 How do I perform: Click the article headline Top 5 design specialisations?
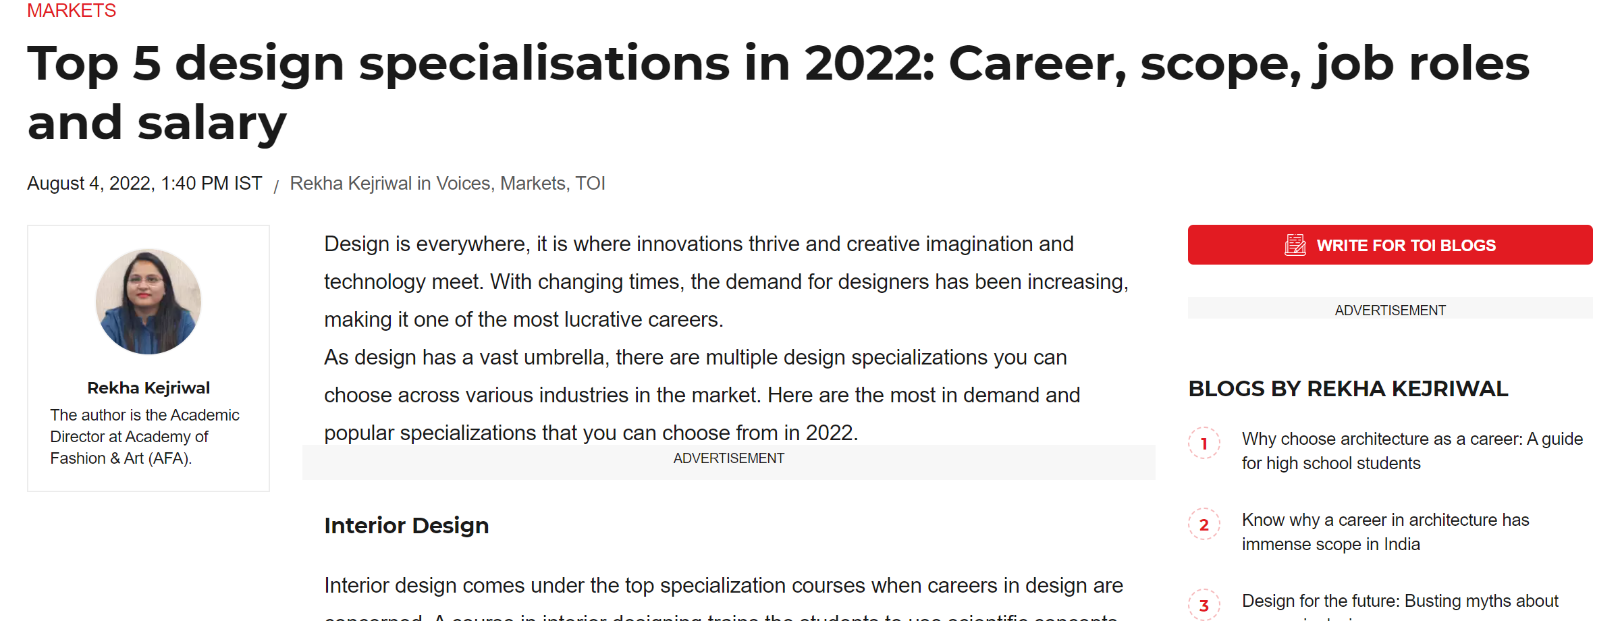pos(778,92)
